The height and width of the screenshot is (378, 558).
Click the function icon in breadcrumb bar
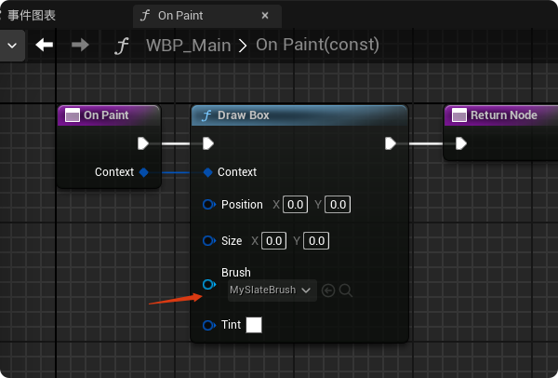click(x=122, y=46)
